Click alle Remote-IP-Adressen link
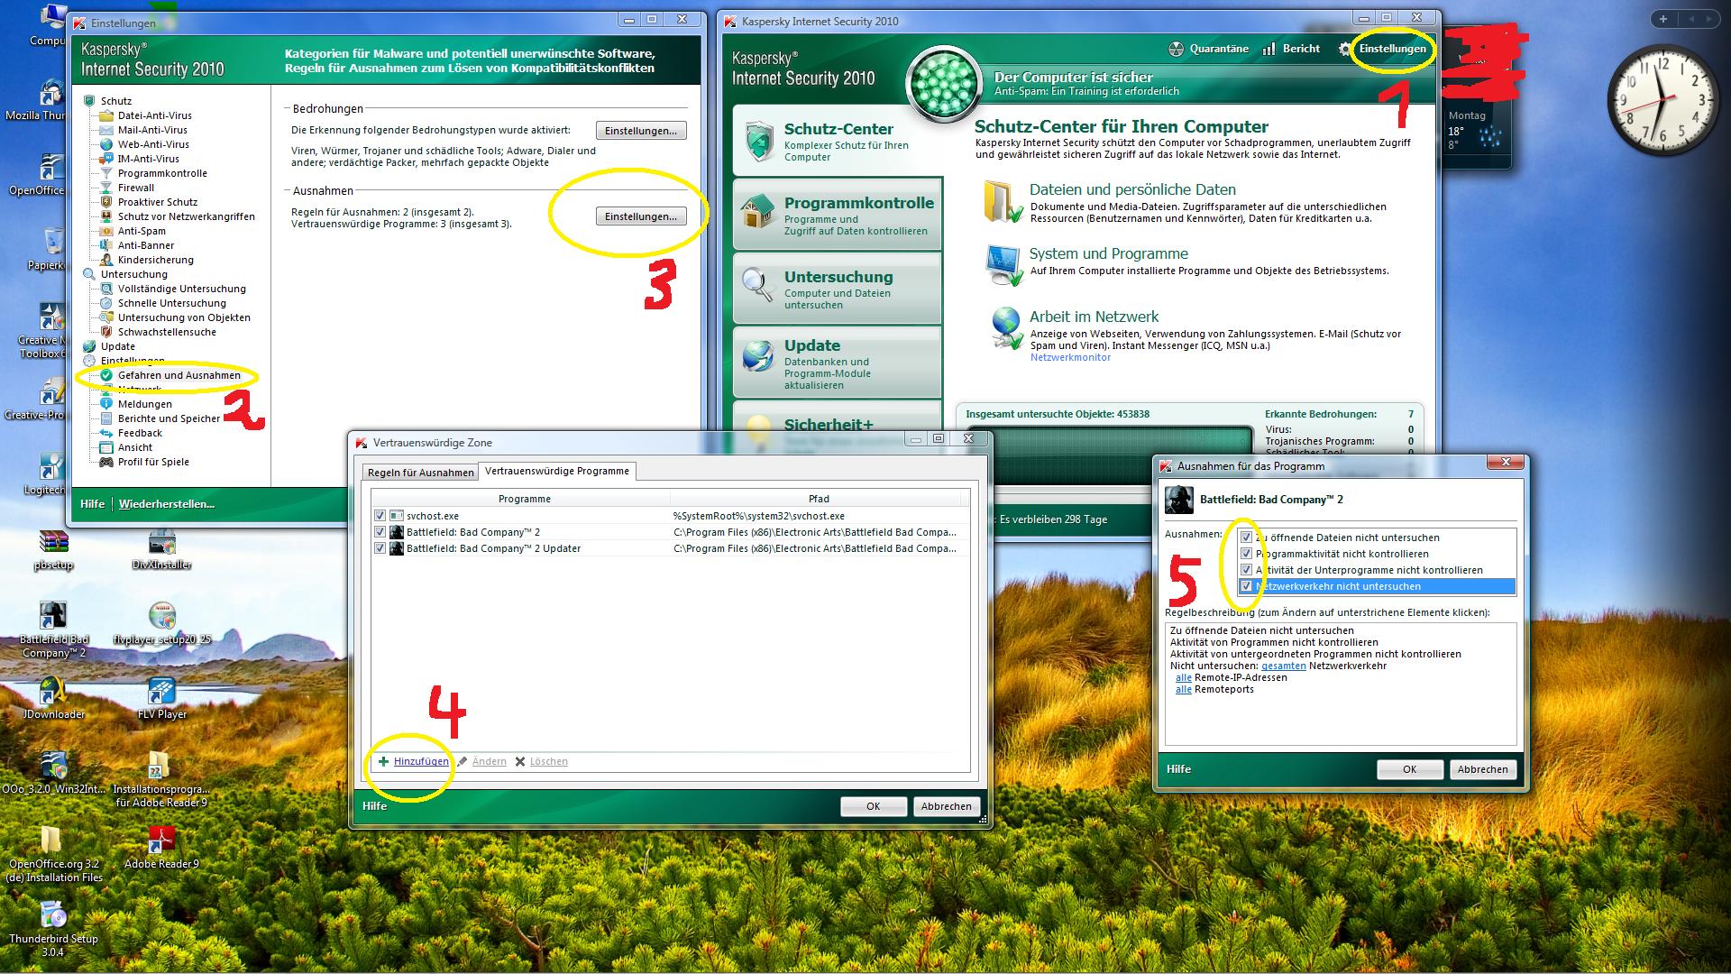Screen dimensions: 1731x974 [1183, 677]
